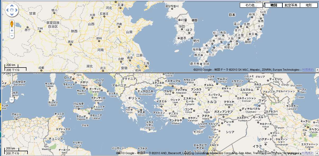This screenshot has height=156, width=319.
Task: Click the ナポリ city label
Action: point(84,82)
